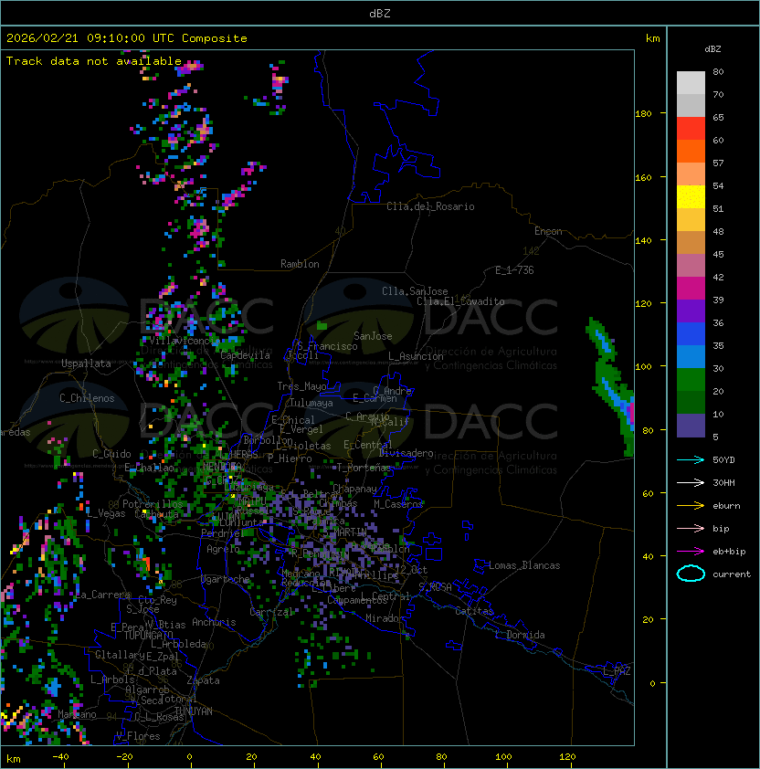Click the 'Catitas' map label
The width and height of the screenshot is (760, 769).
(474, 611)
